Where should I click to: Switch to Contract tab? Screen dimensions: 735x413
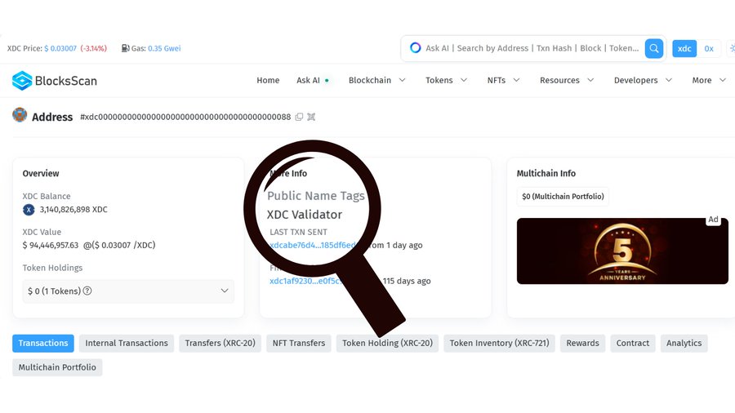(633, 344)
